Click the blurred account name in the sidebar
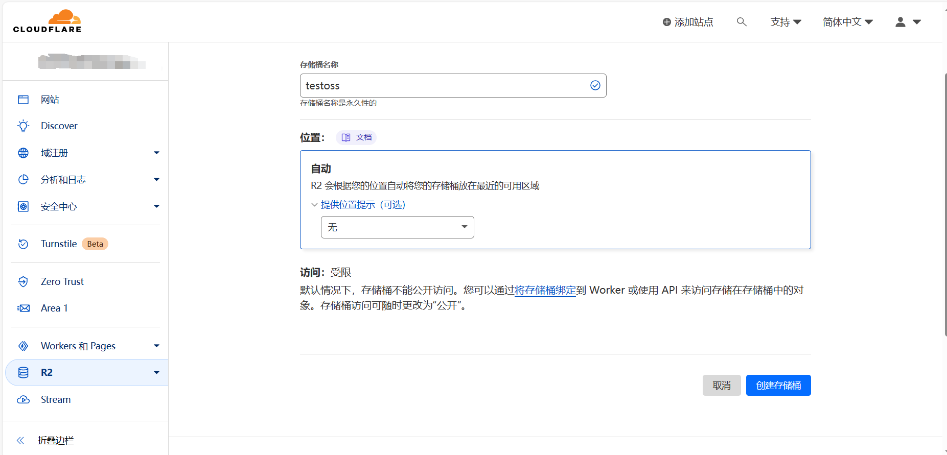The height and width of the screenshot is (455, 947). [92, 61]
